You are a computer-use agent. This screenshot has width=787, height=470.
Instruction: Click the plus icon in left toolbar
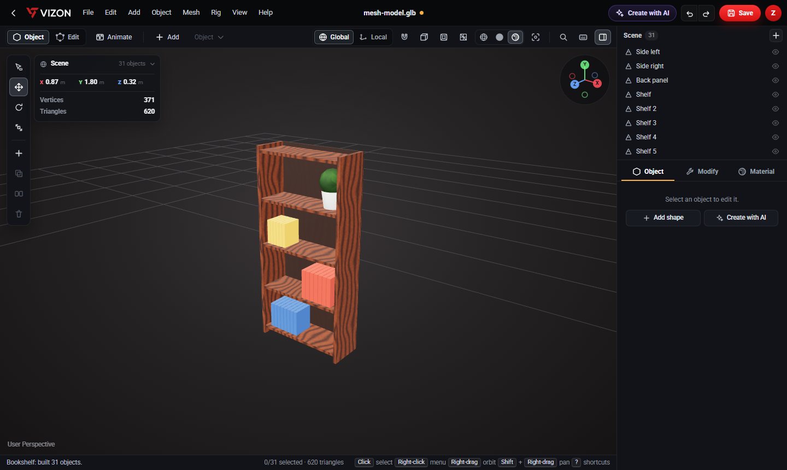coord(19,154)
